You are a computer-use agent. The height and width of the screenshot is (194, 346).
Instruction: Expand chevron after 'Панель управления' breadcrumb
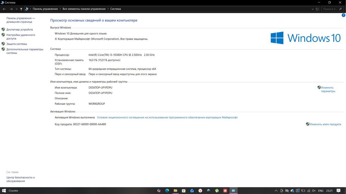tap(60, 9)
